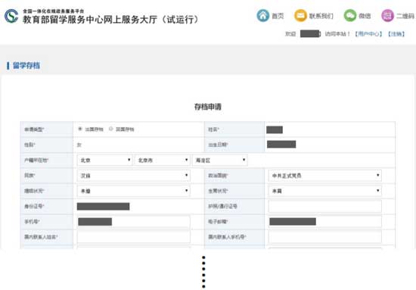Click the purple QR code icon
Screen dimensions: 416x290
[x=387, y=15]
